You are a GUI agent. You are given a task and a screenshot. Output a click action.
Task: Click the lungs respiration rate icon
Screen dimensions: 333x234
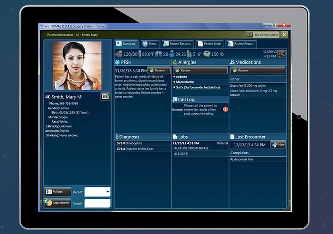click(159, 54)
